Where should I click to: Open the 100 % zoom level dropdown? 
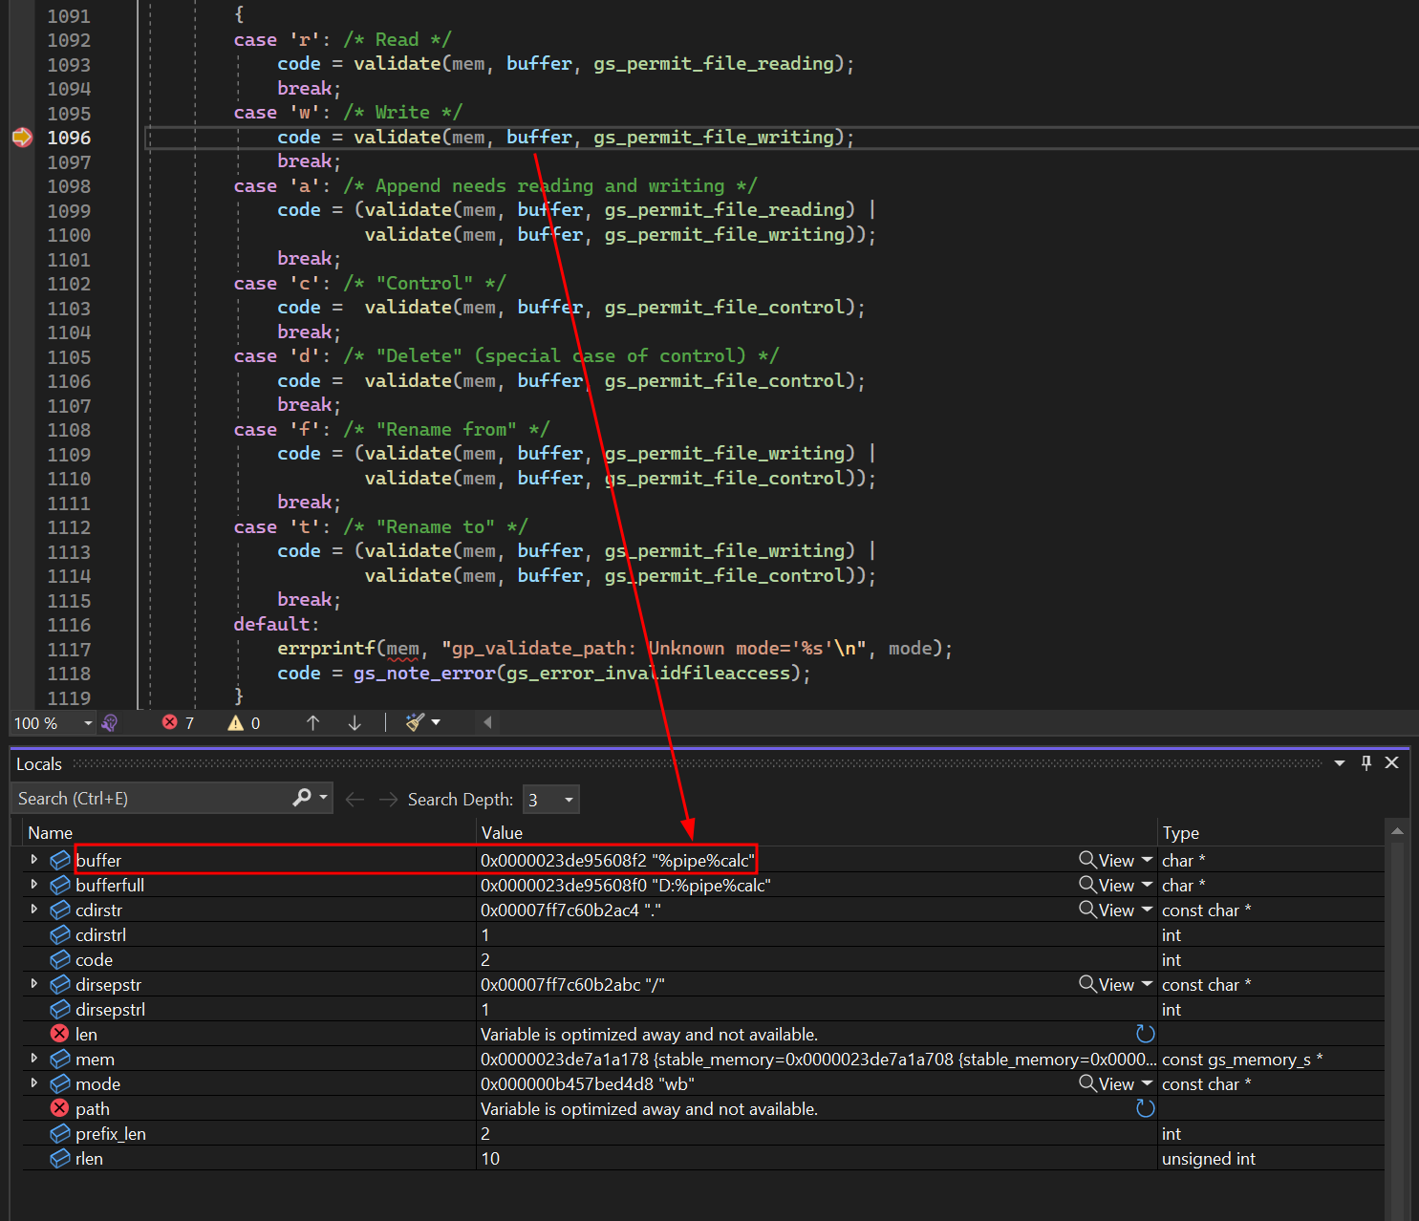(x=88, y=723)
